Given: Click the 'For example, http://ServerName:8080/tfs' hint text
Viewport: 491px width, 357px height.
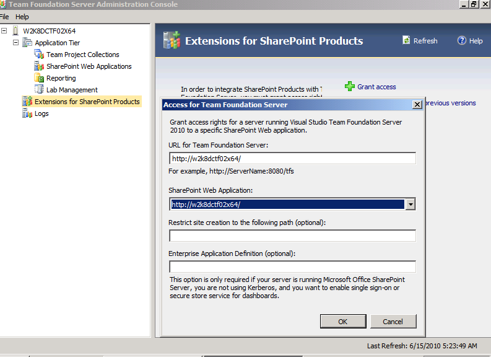Looking at the screenshot, I should [x=231, y=171].
